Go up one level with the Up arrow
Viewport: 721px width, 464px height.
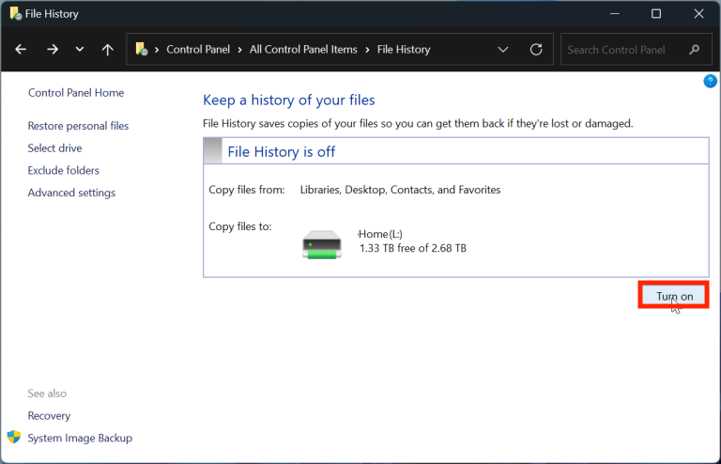(x=108, y=49)
